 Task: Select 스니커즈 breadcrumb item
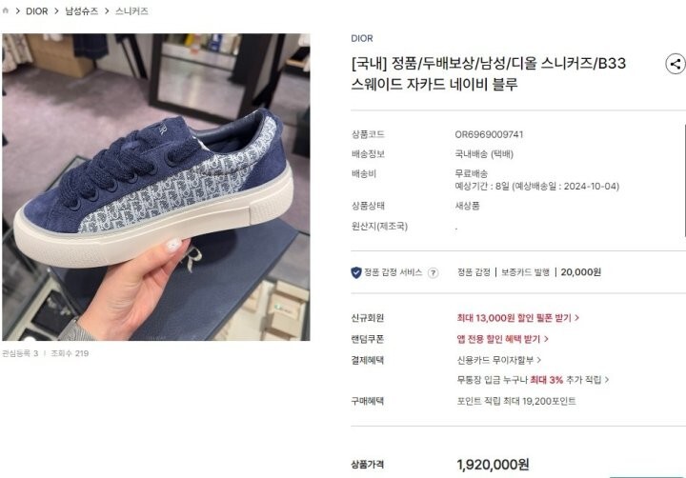click(x=131, y=11)
